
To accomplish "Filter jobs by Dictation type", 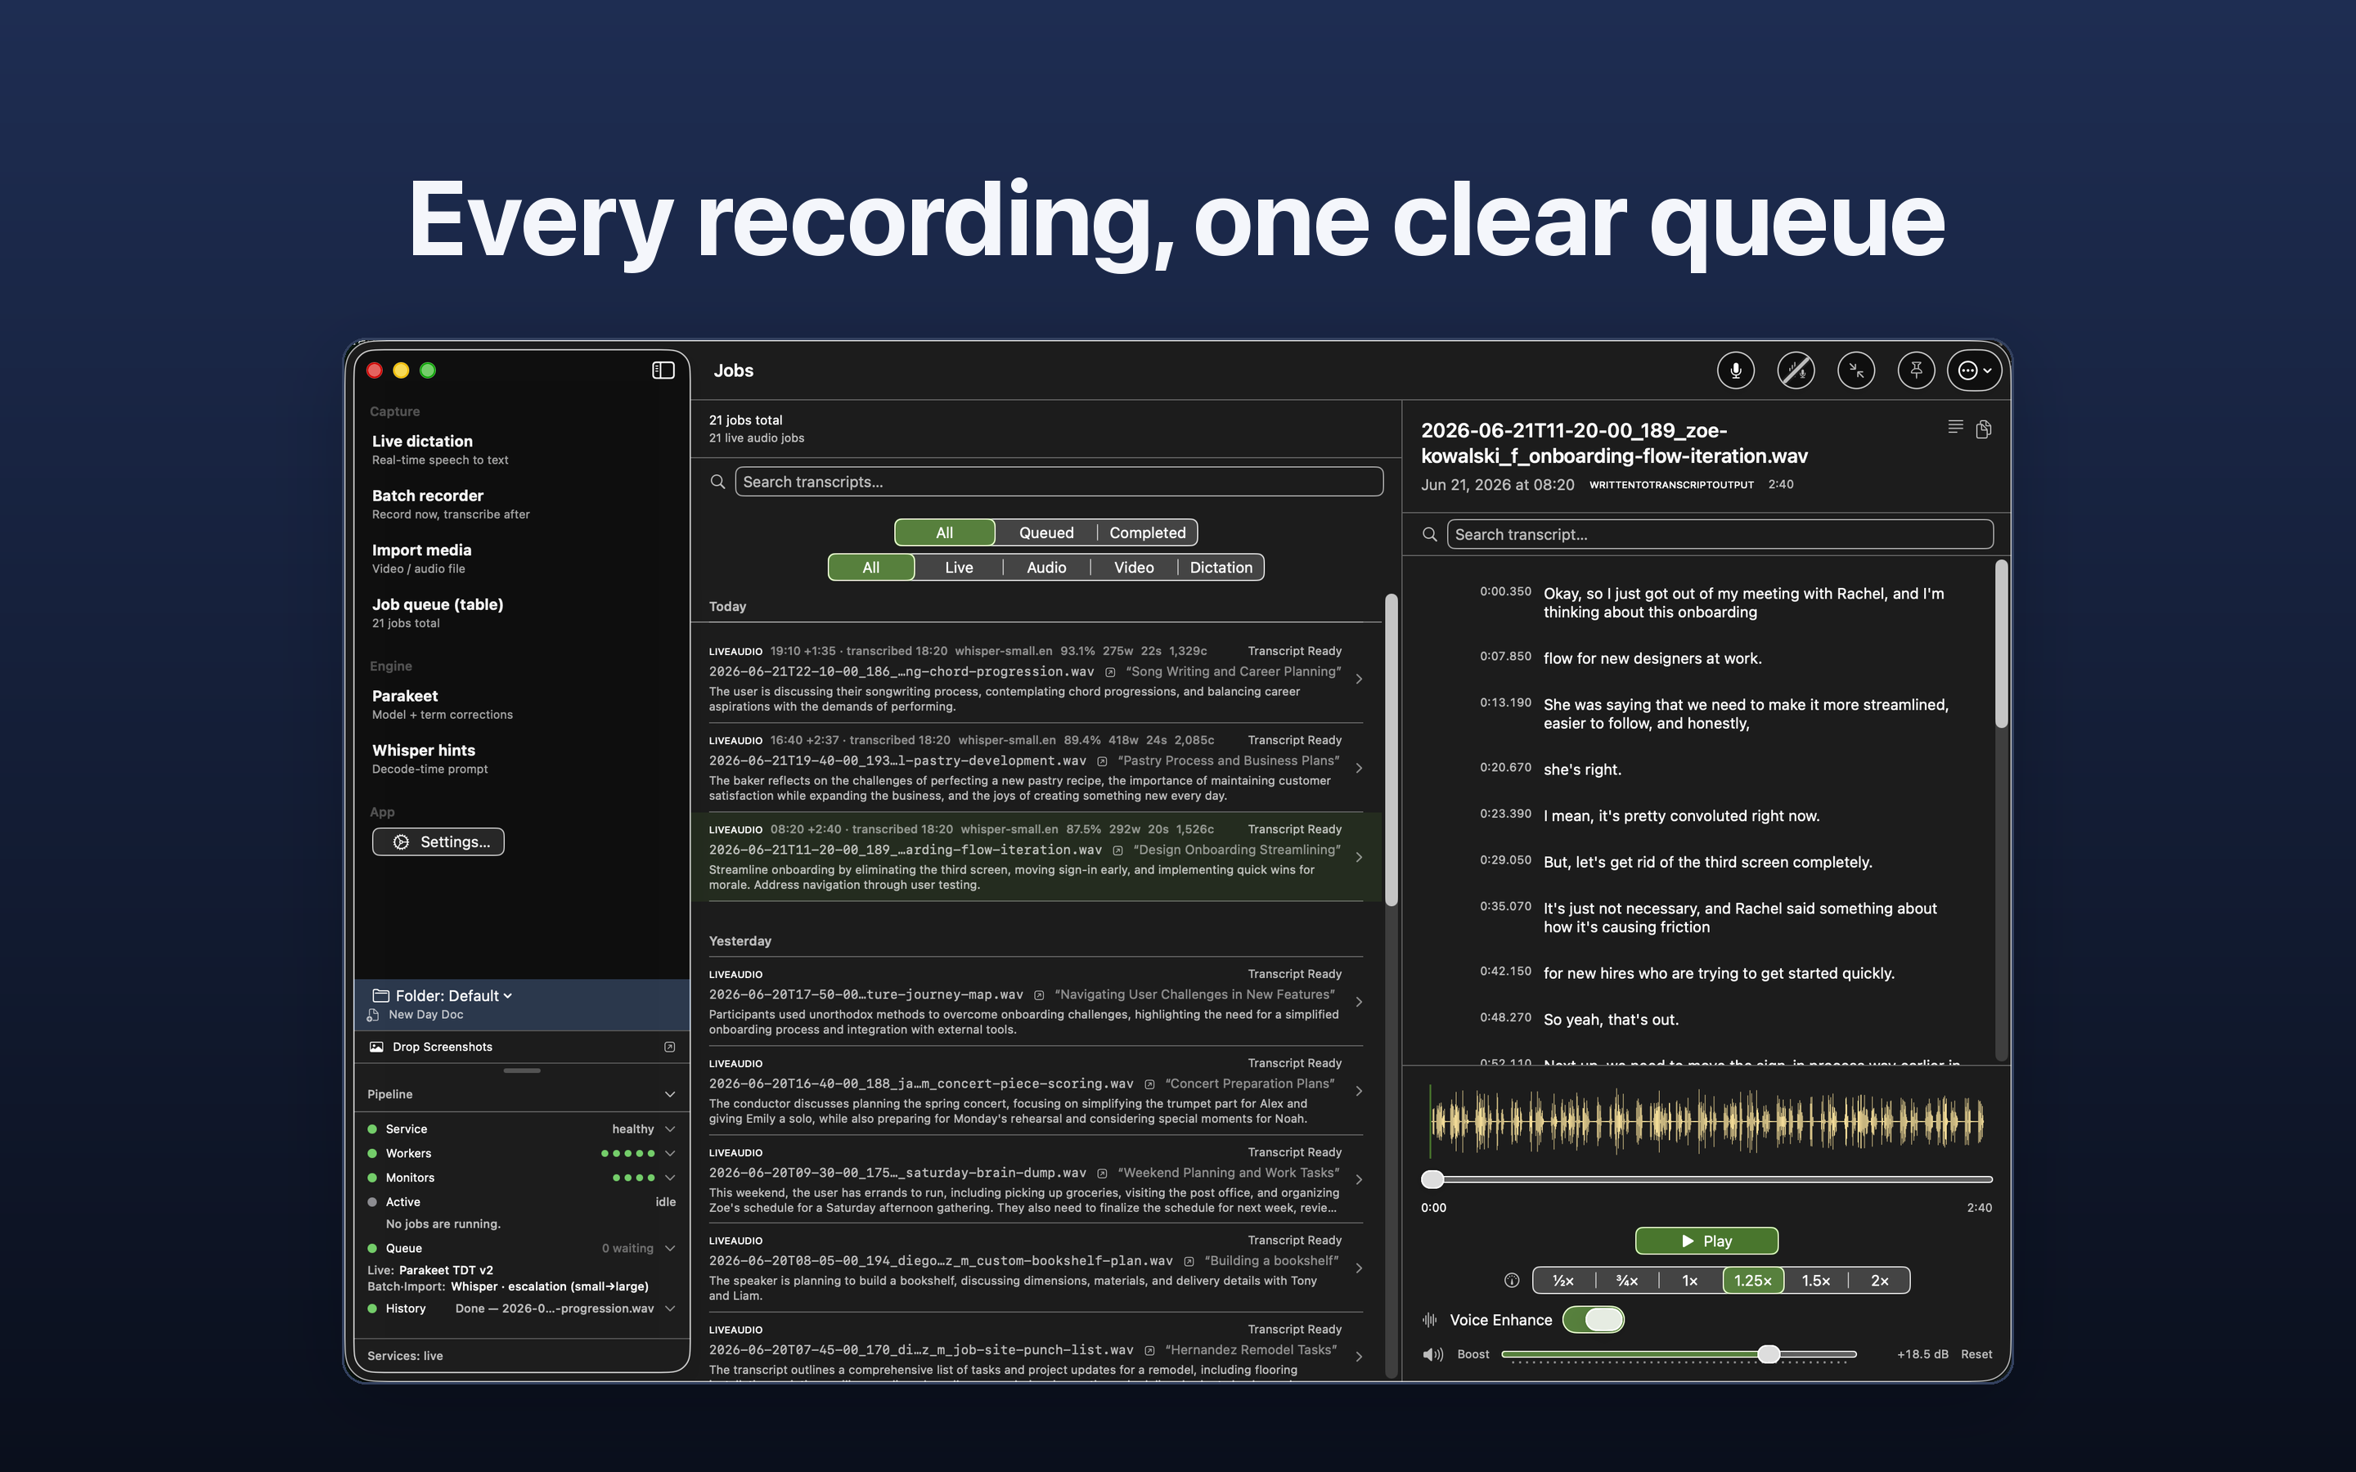I will 1221,568.
